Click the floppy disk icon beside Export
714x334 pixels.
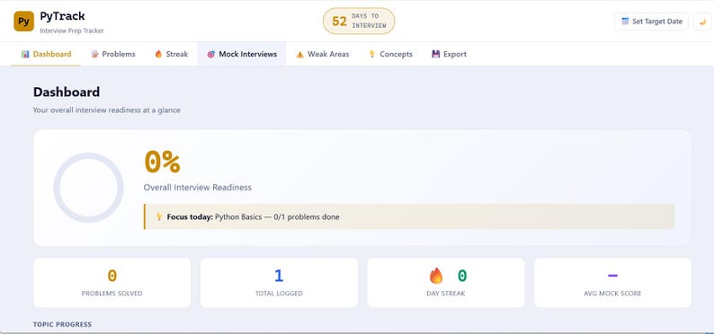[436, 54]
